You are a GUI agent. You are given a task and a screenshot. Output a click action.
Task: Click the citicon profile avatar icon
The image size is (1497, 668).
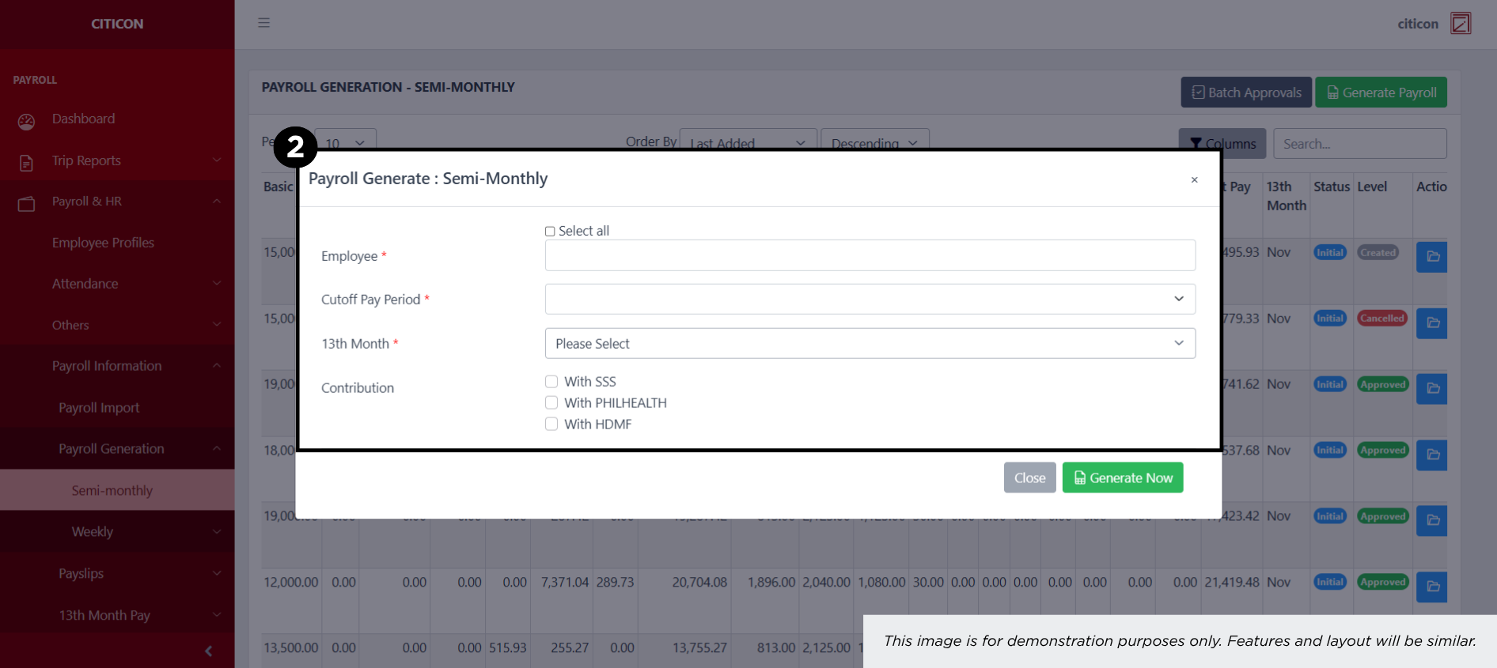click(1460, 24)
